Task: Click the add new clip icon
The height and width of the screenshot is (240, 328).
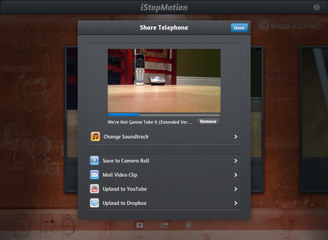Action: tap(140, 225)
